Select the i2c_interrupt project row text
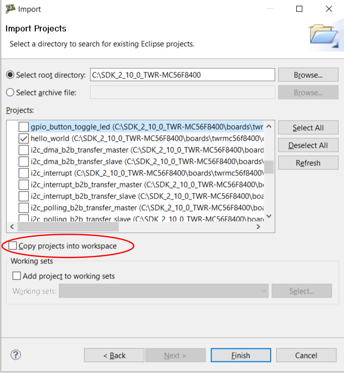344x373 pixels. point(147,173)
